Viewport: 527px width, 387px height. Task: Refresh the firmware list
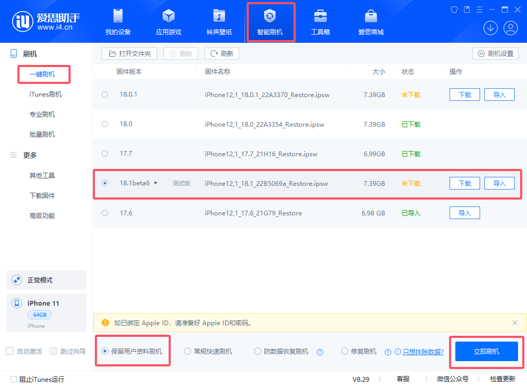pyautogui.click(x=221, y=53)
